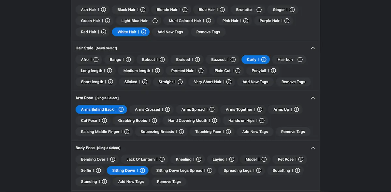Collapse the Hair Style section
Screen dimensions: 391x192
tap(313, 48)
